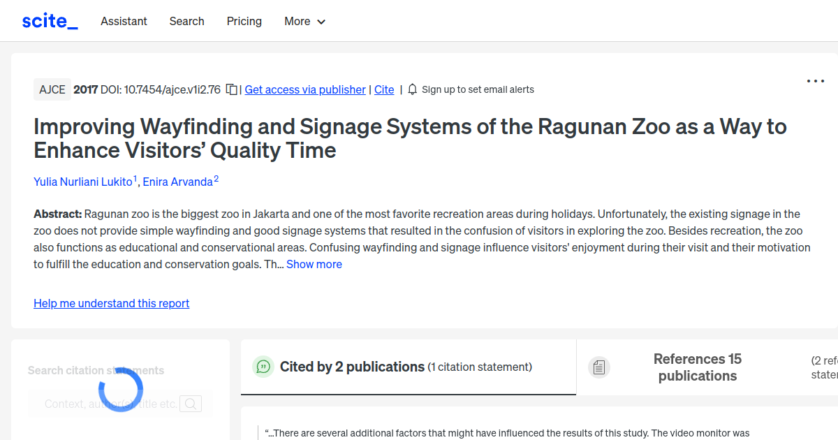Viewport: 838px width, 440px height.
Task: Click the citation search magnifier icon
Action: coord(191,404)
